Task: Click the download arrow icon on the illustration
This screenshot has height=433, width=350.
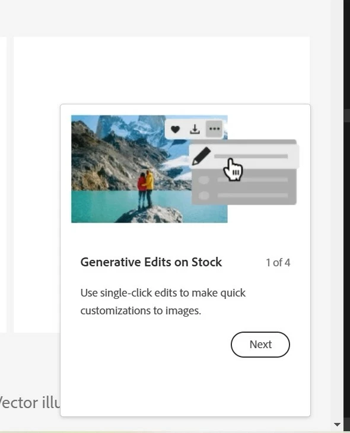Action: click(x=195, y=129)
